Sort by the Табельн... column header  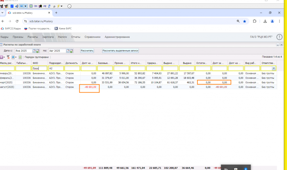pyautogui.click(x=23, y=63)
